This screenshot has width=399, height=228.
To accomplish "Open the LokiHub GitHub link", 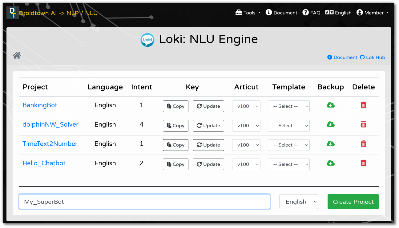I will point(373,57).
